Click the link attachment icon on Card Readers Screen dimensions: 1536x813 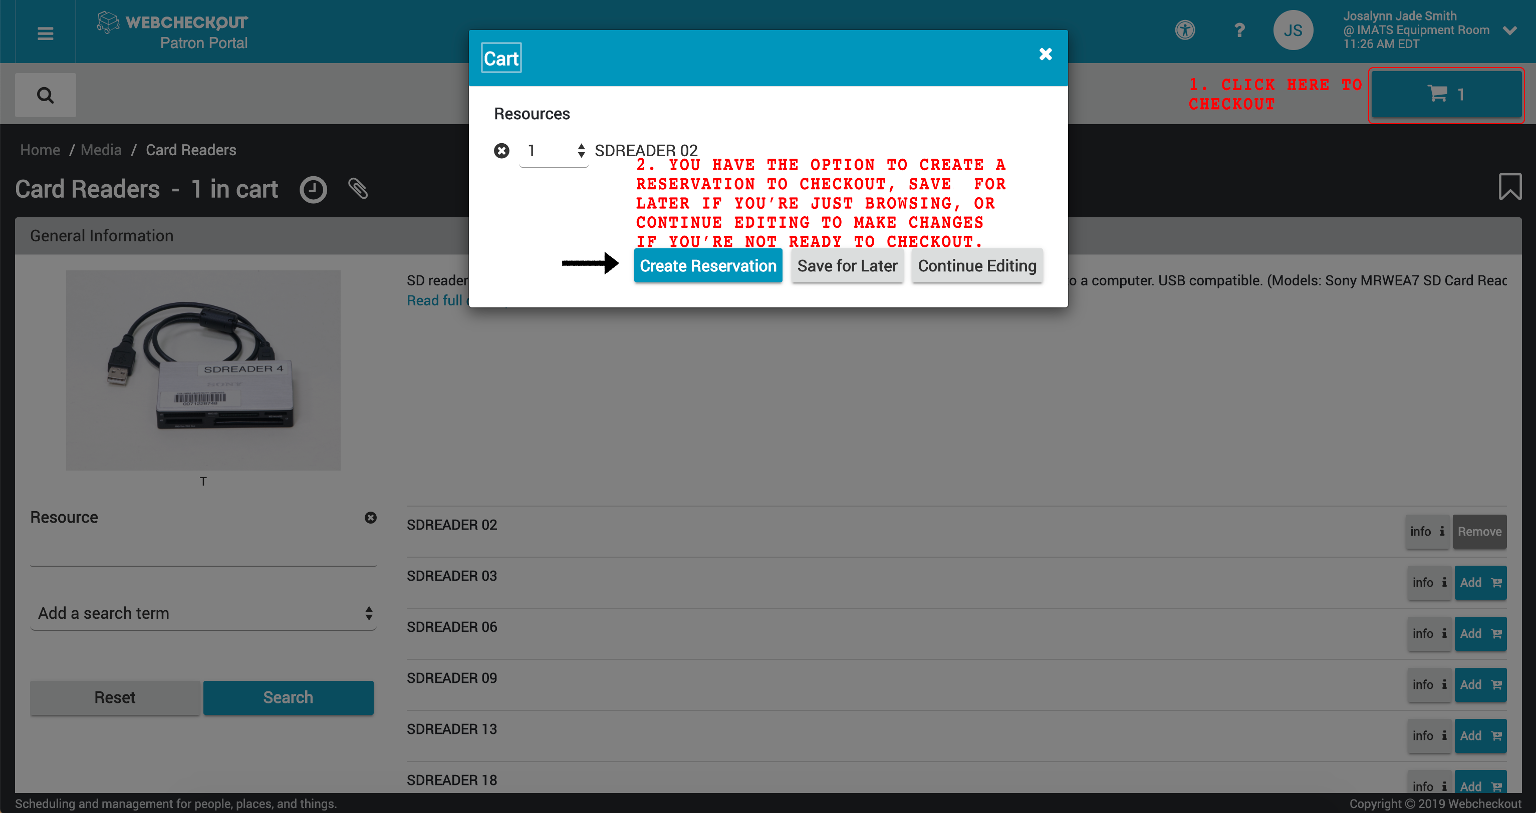(x=359, y=189)
